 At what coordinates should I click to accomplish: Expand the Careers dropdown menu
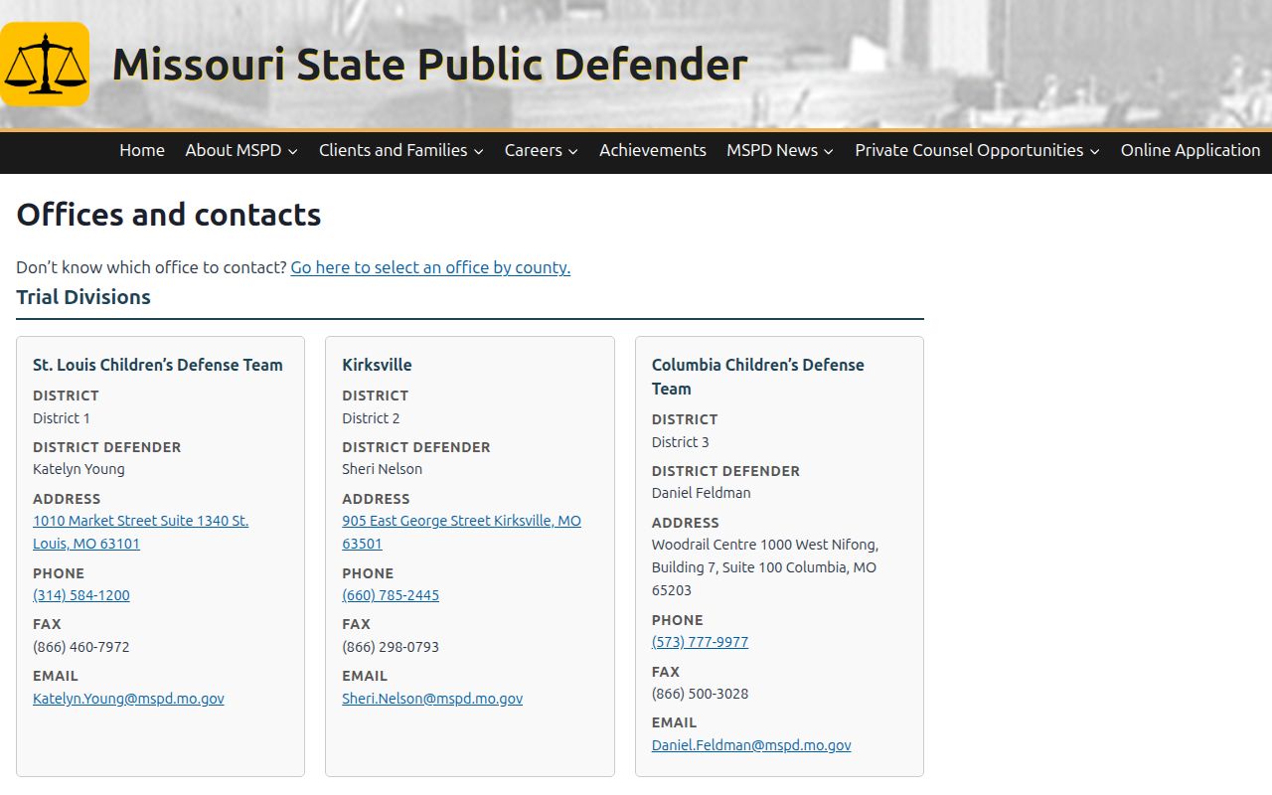pos(542,150)
